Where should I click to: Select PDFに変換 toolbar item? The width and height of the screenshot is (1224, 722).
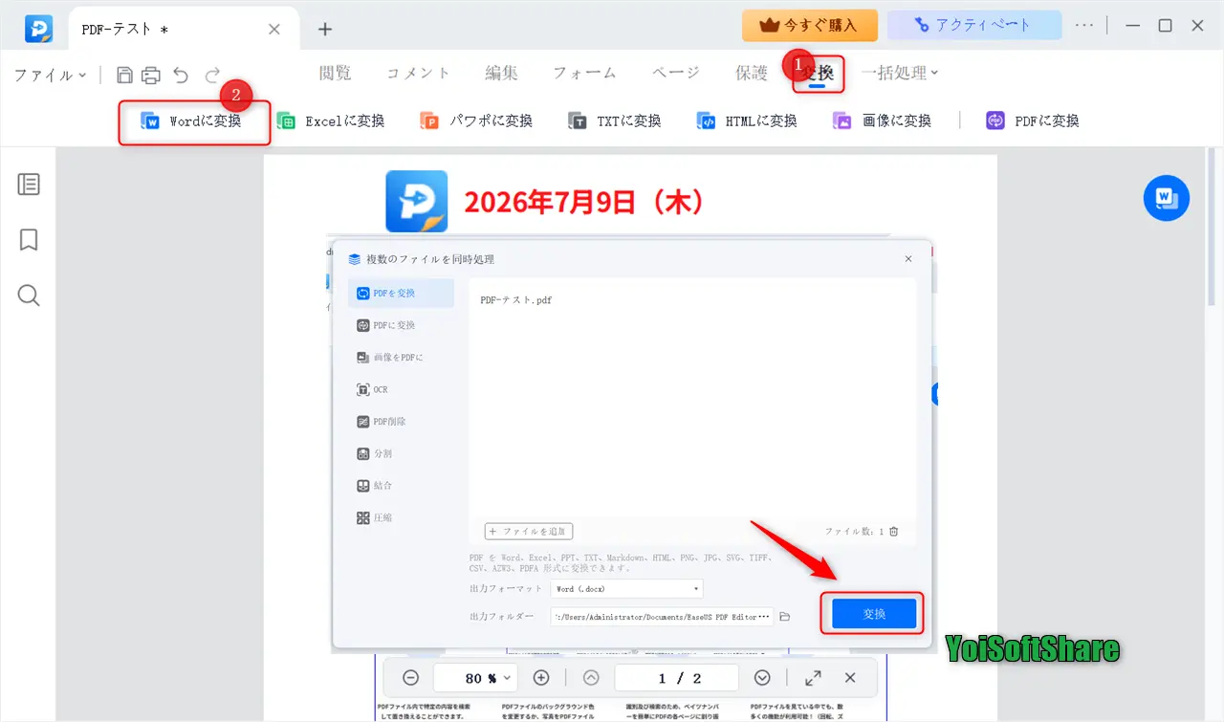tap(1033, 120)
